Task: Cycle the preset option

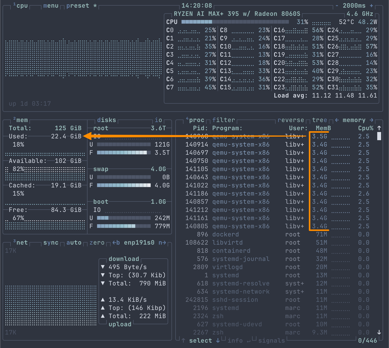Action: coord(78,6)
